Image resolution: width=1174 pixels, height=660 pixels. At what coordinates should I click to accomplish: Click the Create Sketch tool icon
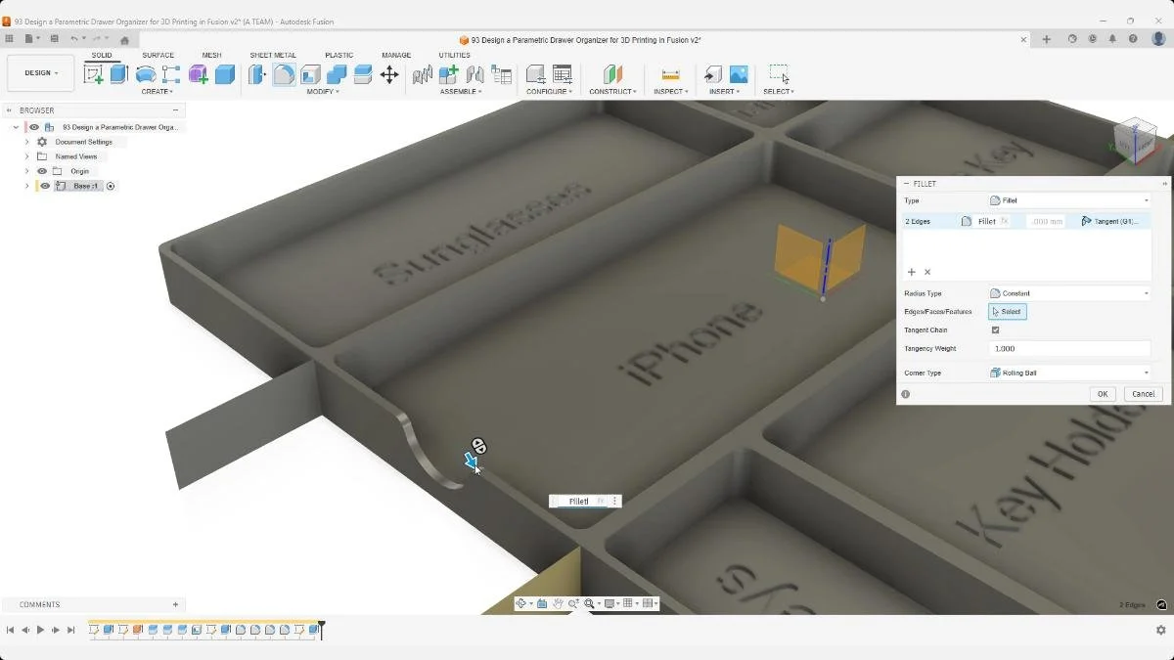[x=94, y=74]
